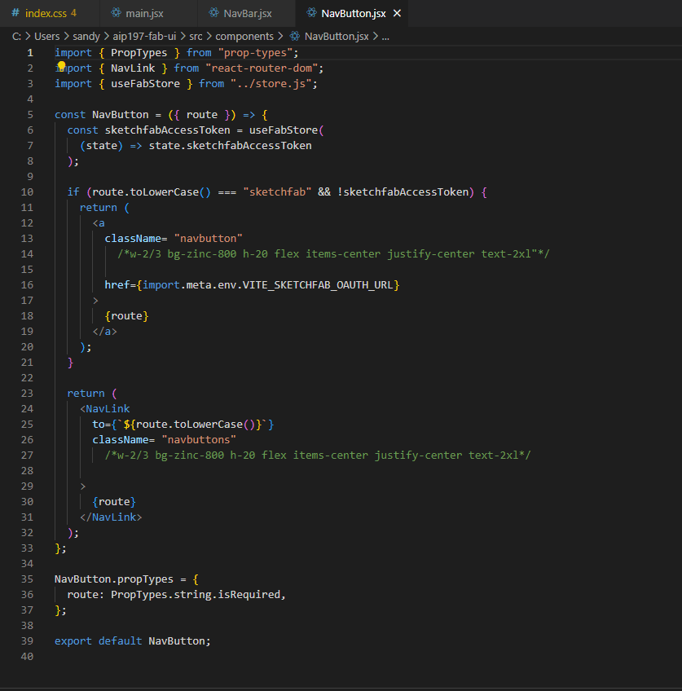682x691 pixels.
Task: Click the React icon on the NavButton.jsx tab
Action: (x=311, y=13)
